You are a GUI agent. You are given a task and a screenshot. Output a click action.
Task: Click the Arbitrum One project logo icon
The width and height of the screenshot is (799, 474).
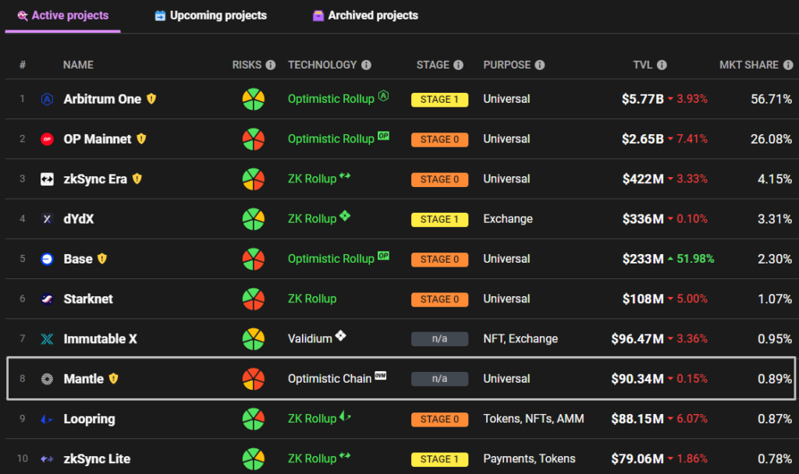coord(47,99)
